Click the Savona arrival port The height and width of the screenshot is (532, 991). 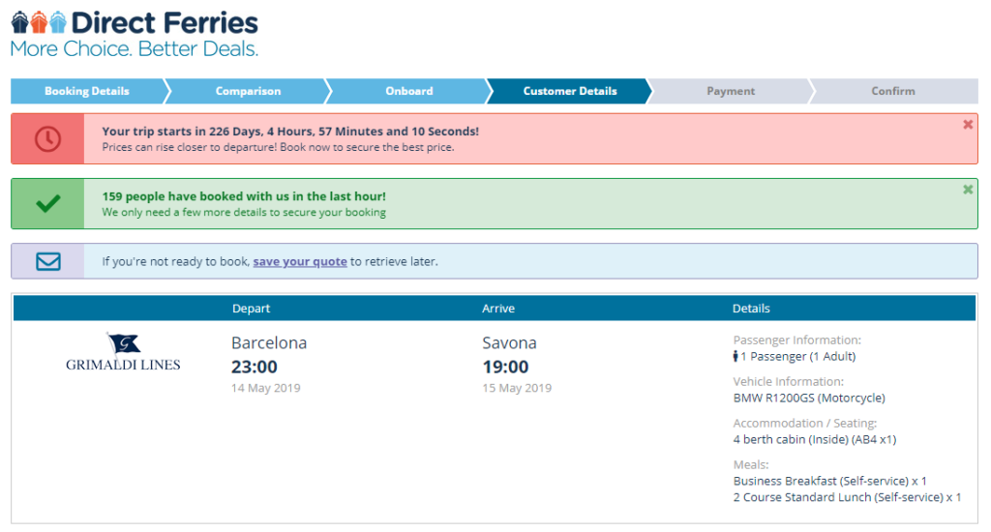[x=509, y=343]
